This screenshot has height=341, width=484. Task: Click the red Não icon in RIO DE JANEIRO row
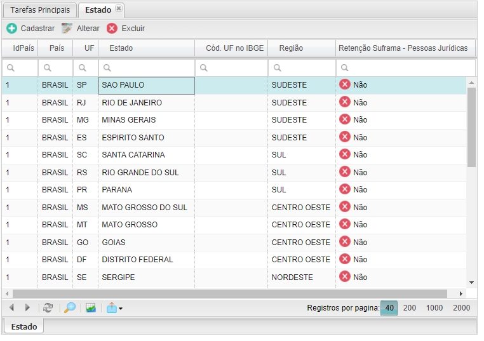tap(345, 102)
